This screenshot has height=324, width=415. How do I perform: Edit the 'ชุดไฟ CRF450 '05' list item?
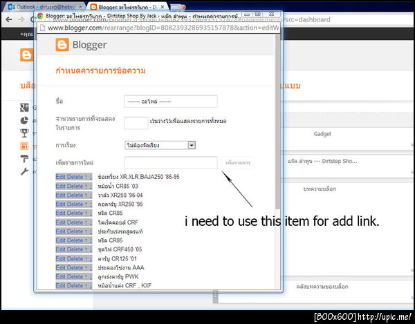[61, 249]
